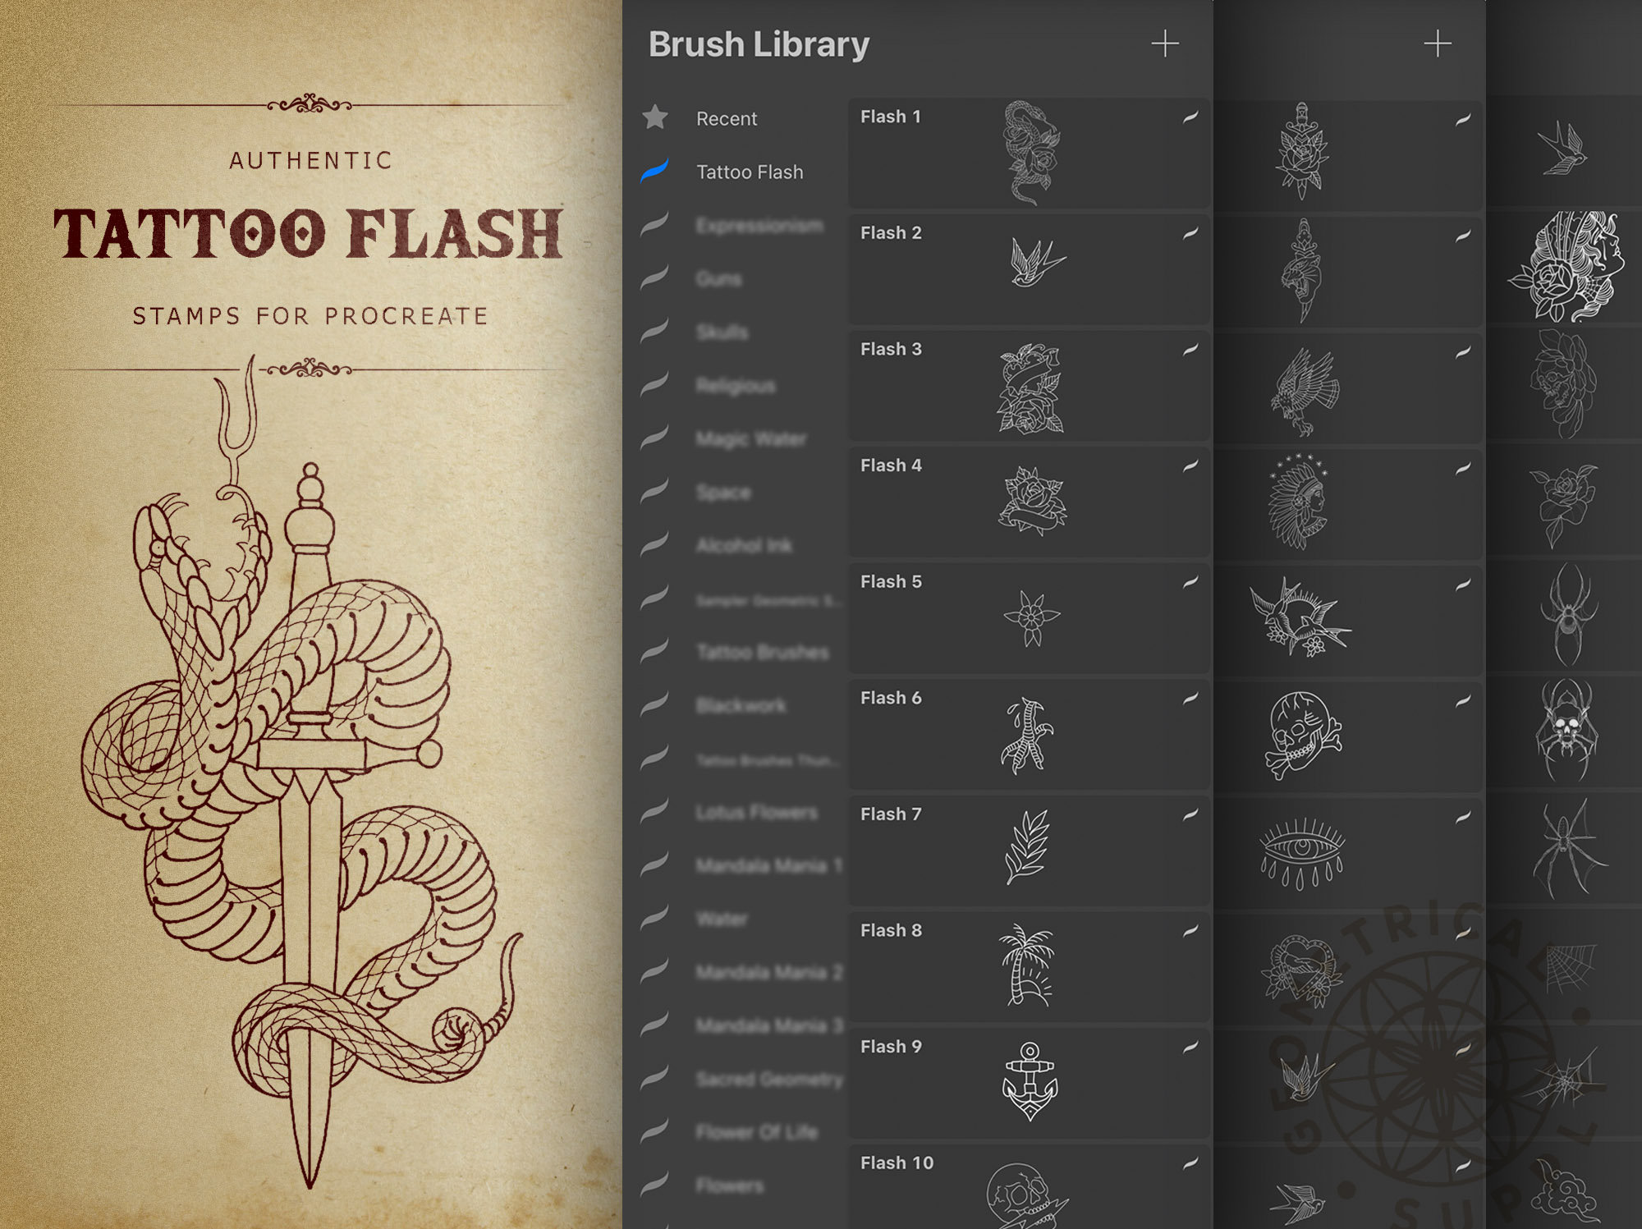Click the plus icon in the middle brush panel
This screenshot has height=1229, width=1642.
(1438, 44)
